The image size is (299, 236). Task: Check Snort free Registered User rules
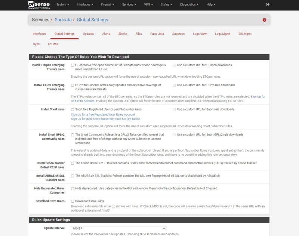(73, 109)
